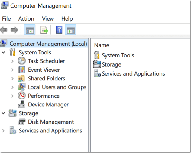Screen dimensions: 191x153
Task: Toggle Show/Hide Console Tree toolbar button
Action: pos(30,30)
